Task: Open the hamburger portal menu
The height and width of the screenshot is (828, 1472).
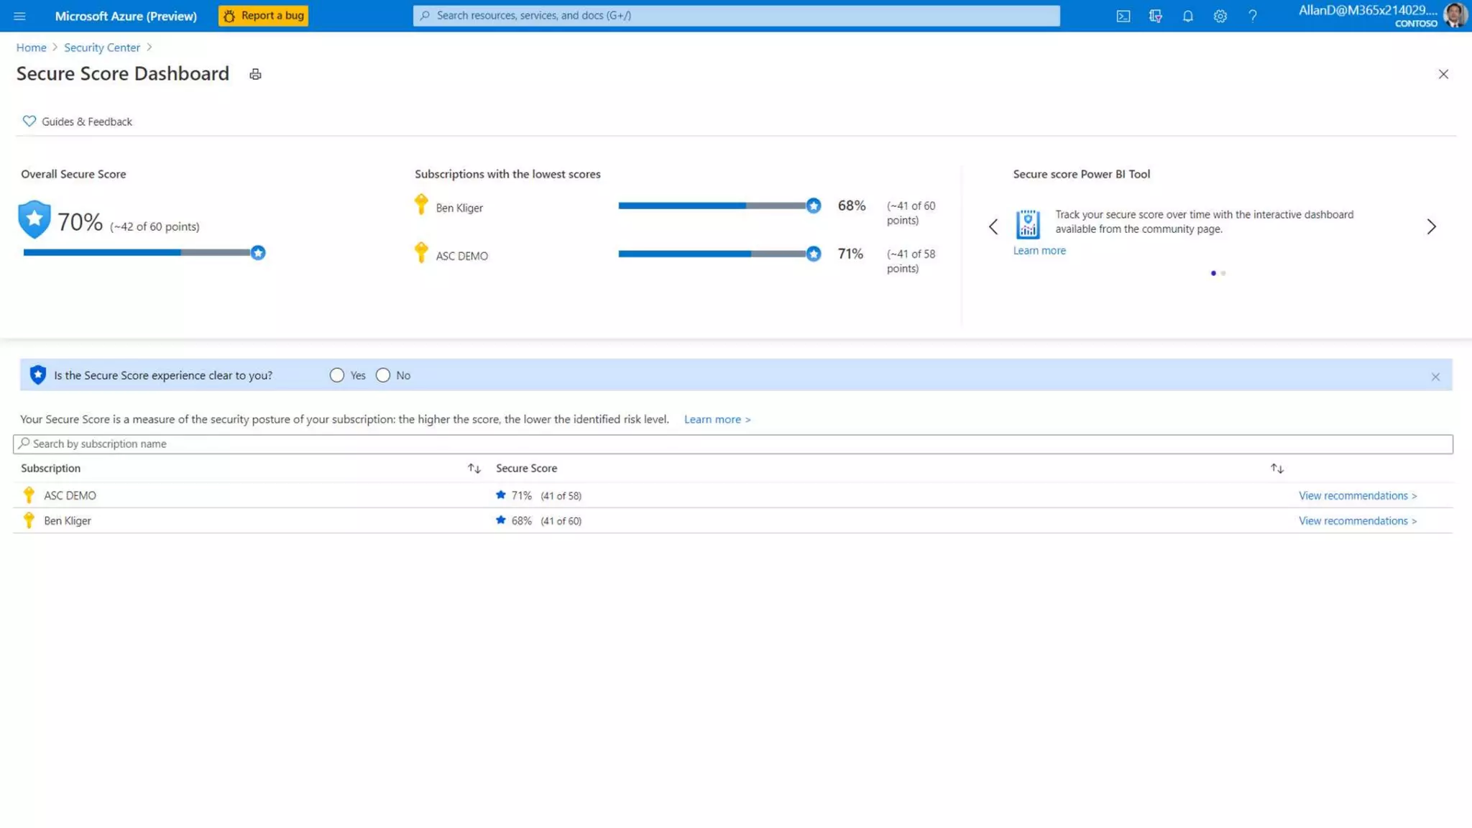Action: [x=19, y=16]
